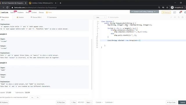Click the browser zoom magnifier icon

coord(159,8)
